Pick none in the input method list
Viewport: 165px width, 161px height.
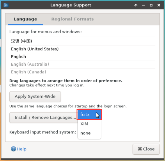click(89, 133)
